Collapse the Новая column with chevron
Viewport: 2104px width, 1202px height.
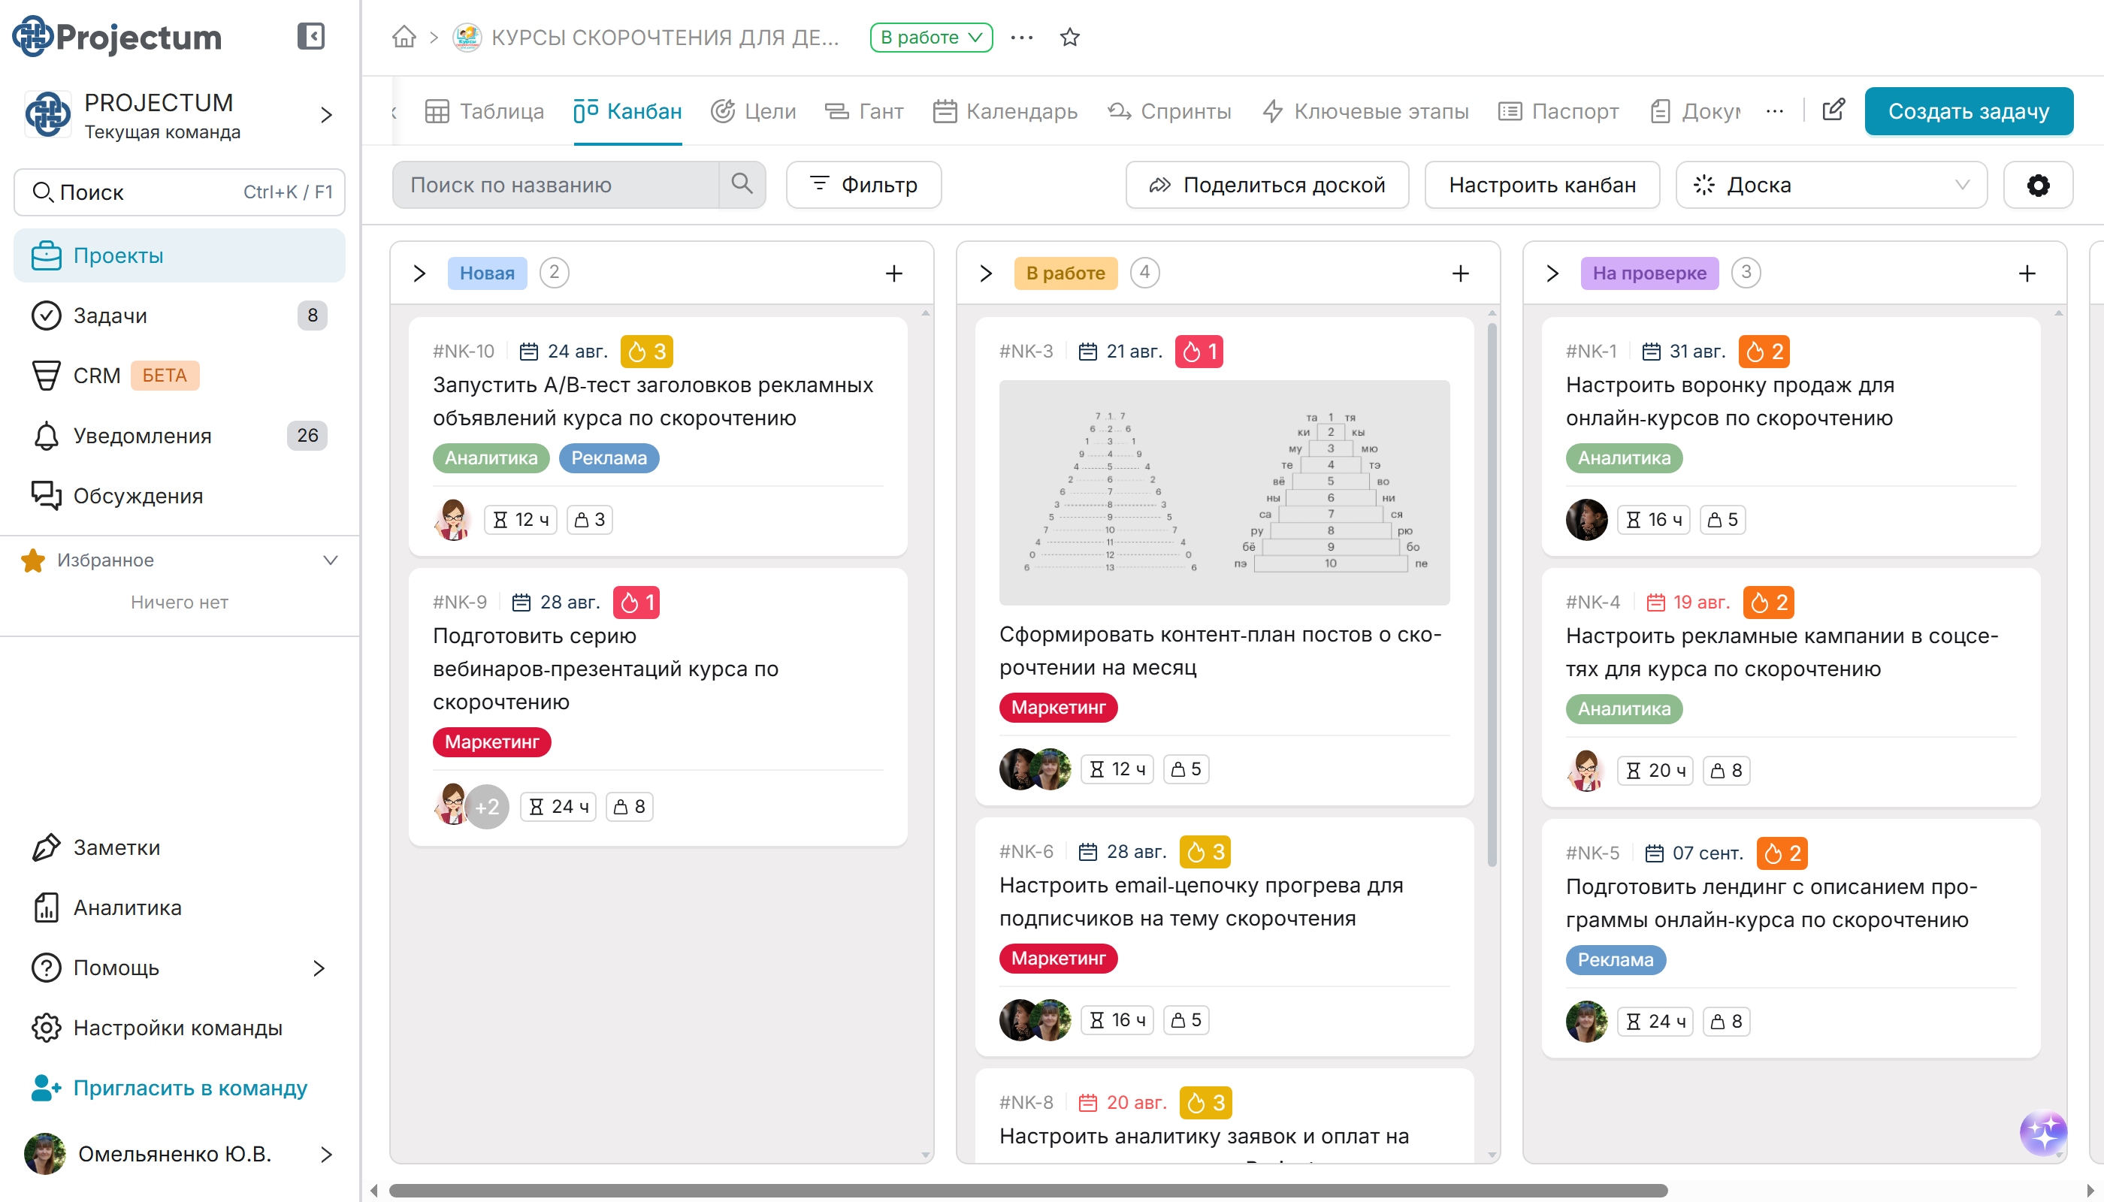419,273
